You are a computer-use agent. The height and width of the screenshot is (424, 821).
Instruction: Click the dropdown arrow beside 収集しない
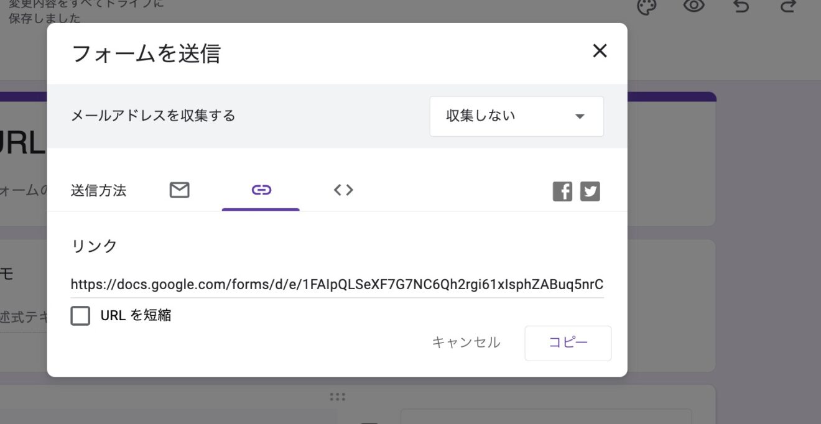click(x=580, y=116)
